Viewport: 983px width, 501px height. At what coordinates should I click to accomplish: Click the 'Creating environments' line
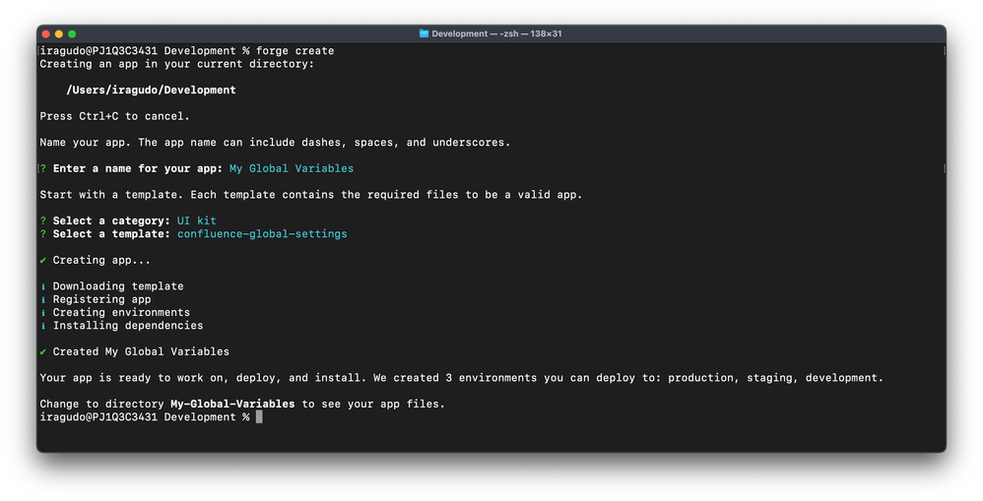121,312
